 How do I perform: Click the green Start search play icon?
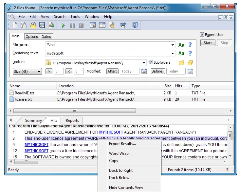63,25
